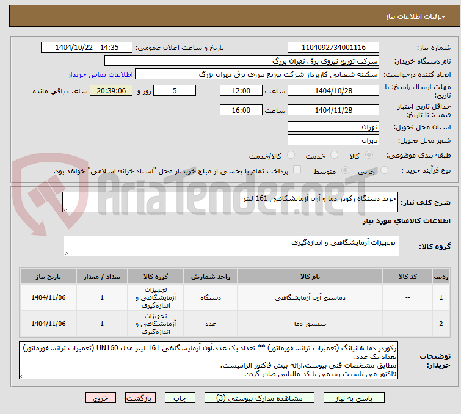Click the دستگاه unit cell
The width and height of the screenshot is (461, 414).
click(211, 297)
